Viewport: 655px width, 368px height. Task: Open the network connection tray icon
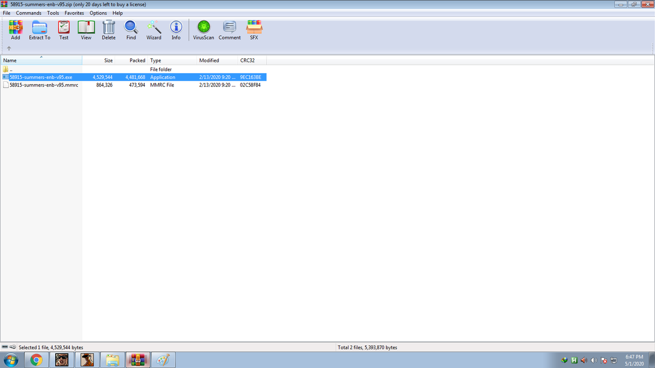point(614,360)
